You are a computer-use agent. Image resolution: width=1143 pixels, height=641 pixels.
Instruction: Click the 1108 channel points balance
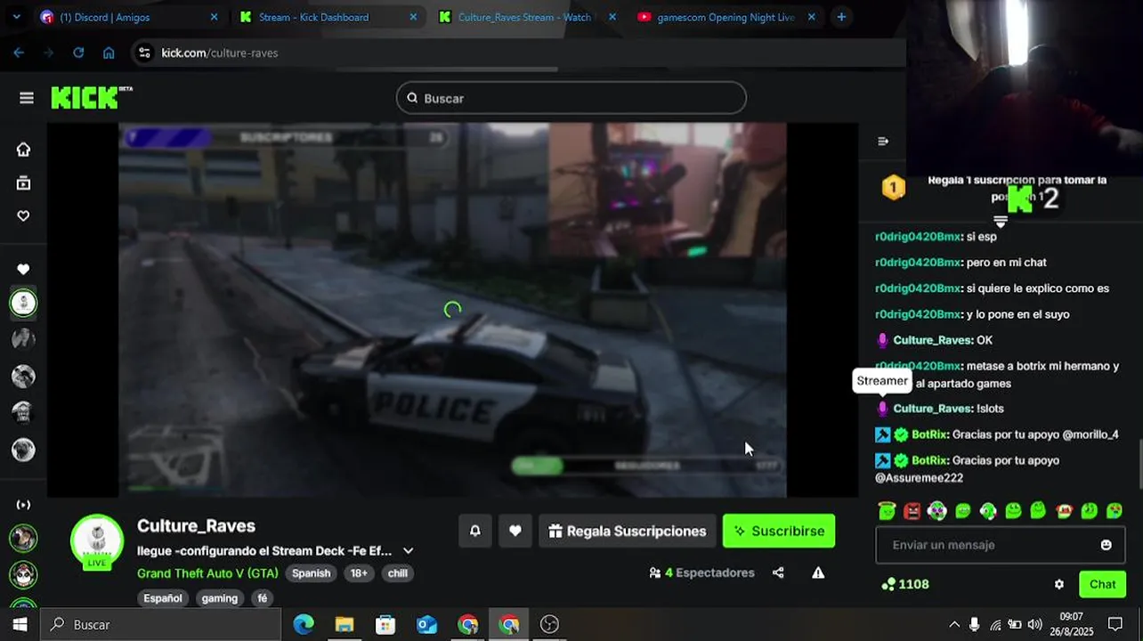904,584
